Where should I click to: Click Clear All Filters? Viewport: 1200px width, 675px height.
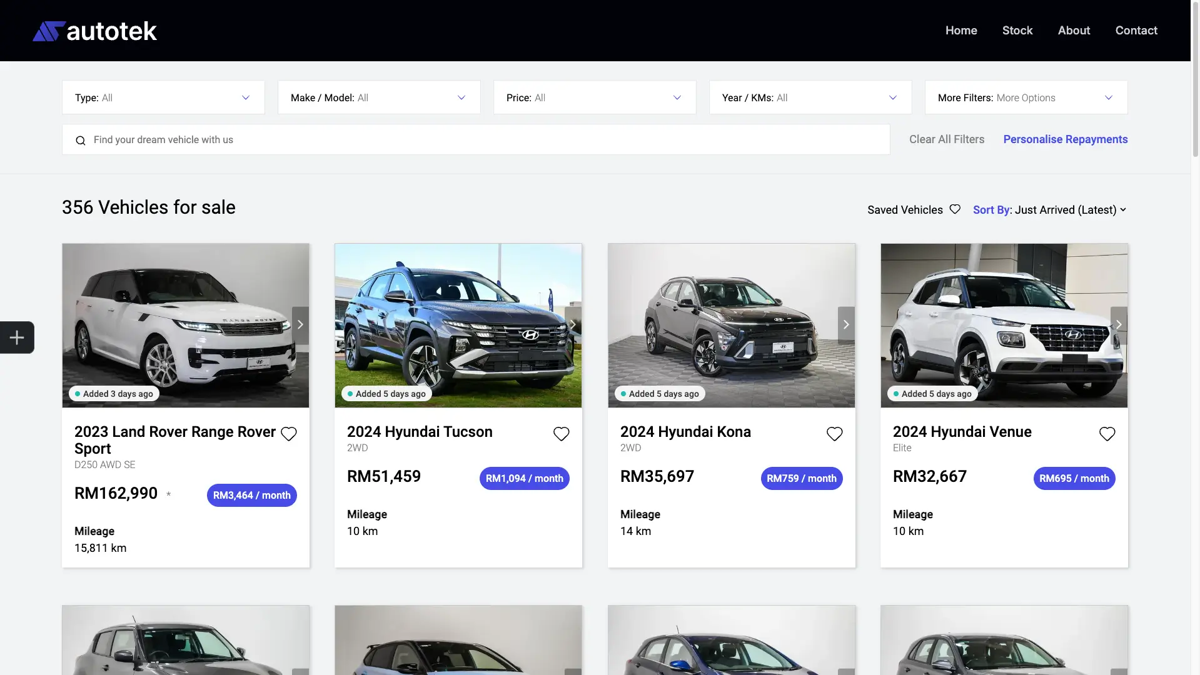coord(947,139)
